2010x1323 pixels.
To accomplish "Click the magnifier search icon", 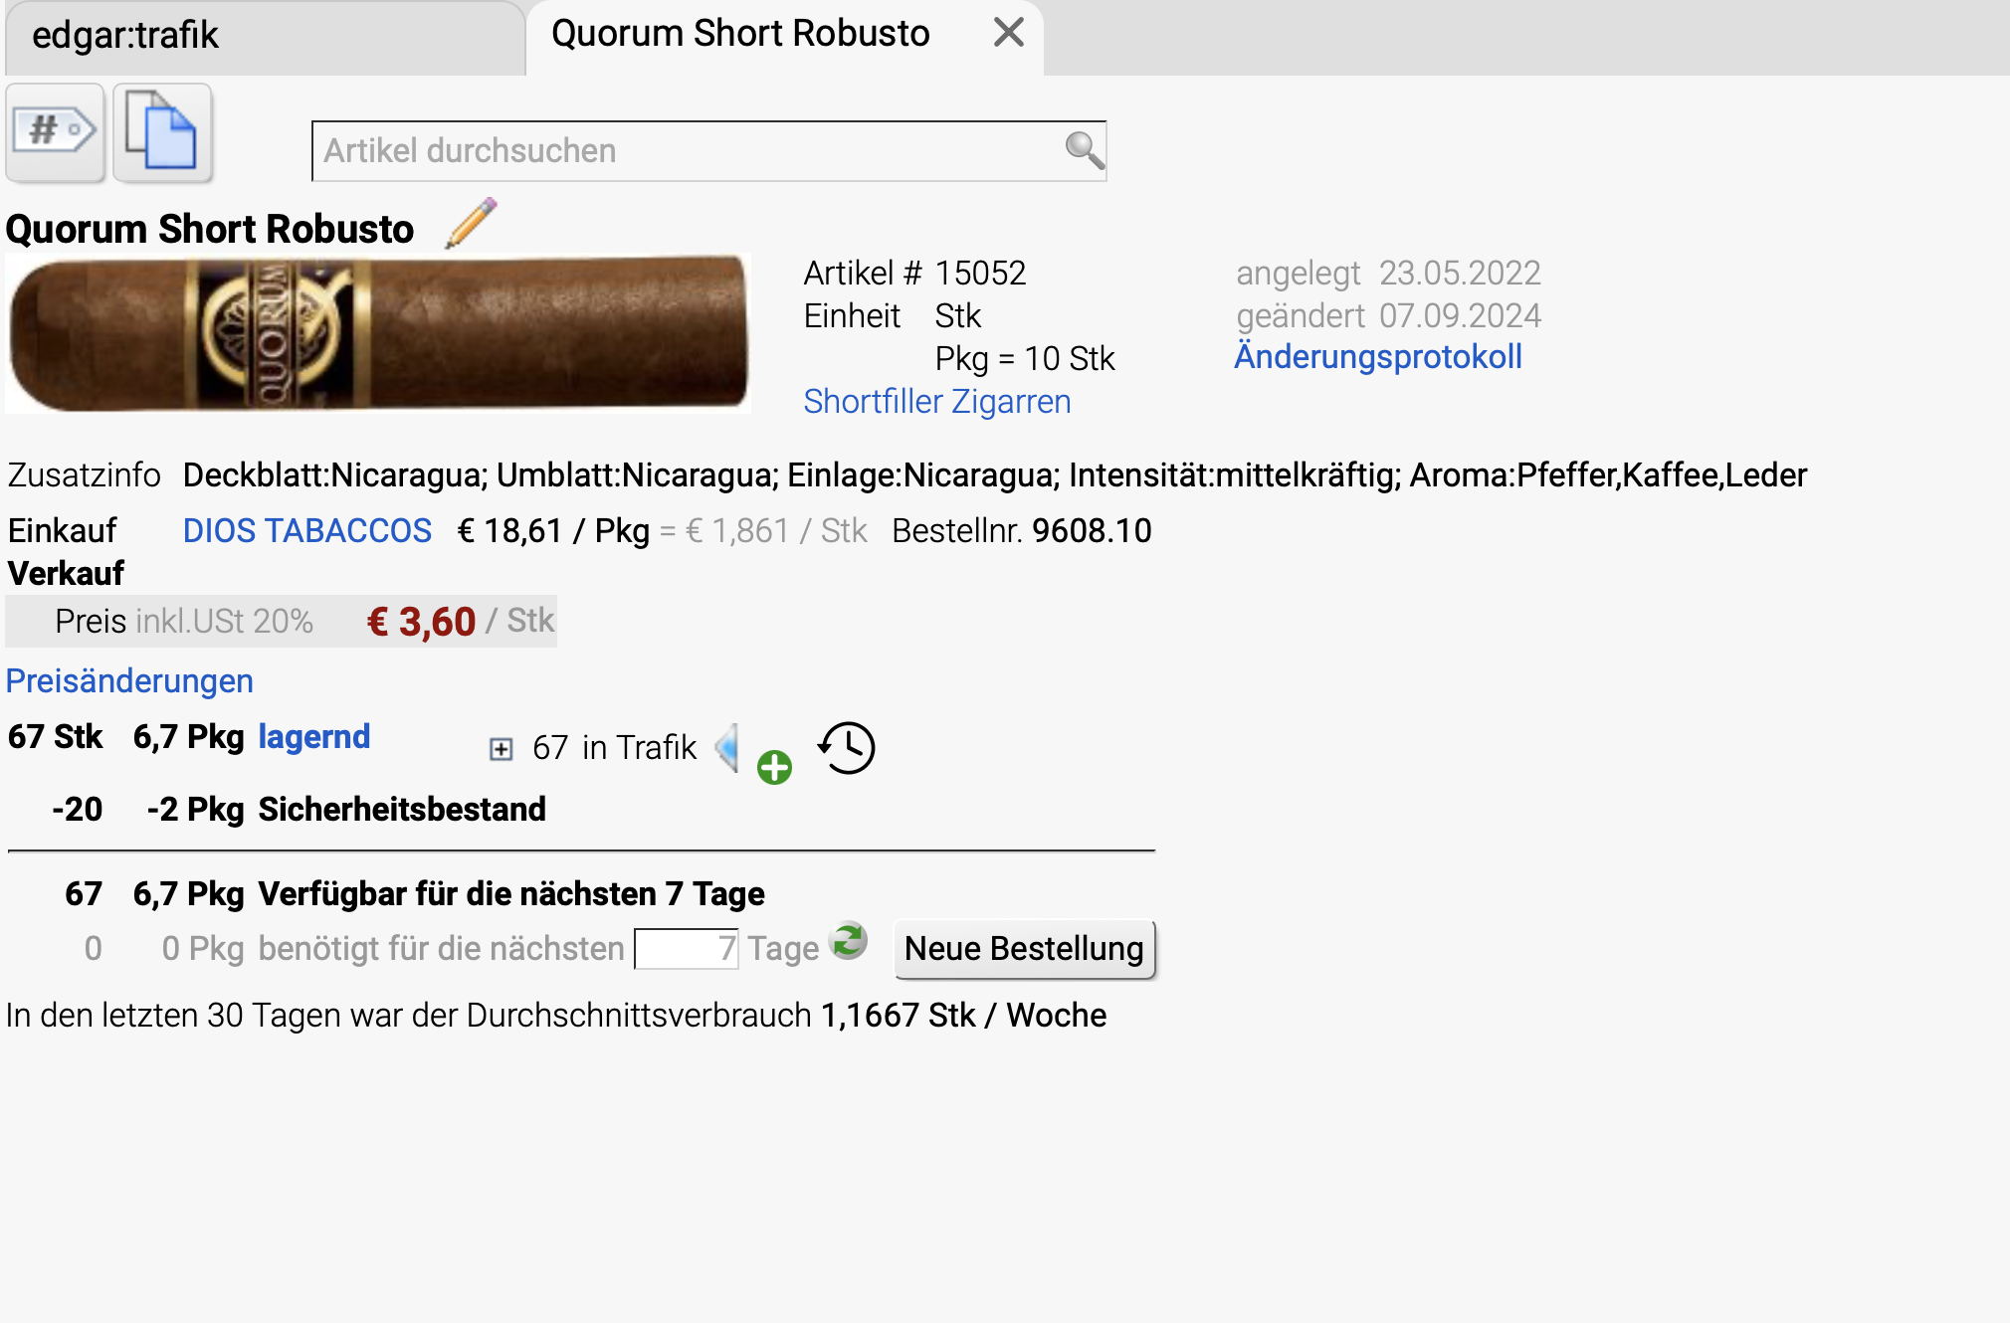I will coord(1084,151).
